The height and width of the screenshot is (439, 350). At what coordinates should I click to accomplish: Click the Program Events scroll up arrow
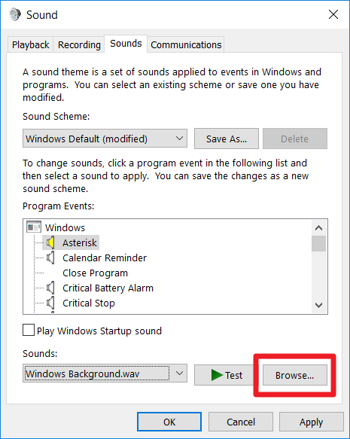coord(318,228)
